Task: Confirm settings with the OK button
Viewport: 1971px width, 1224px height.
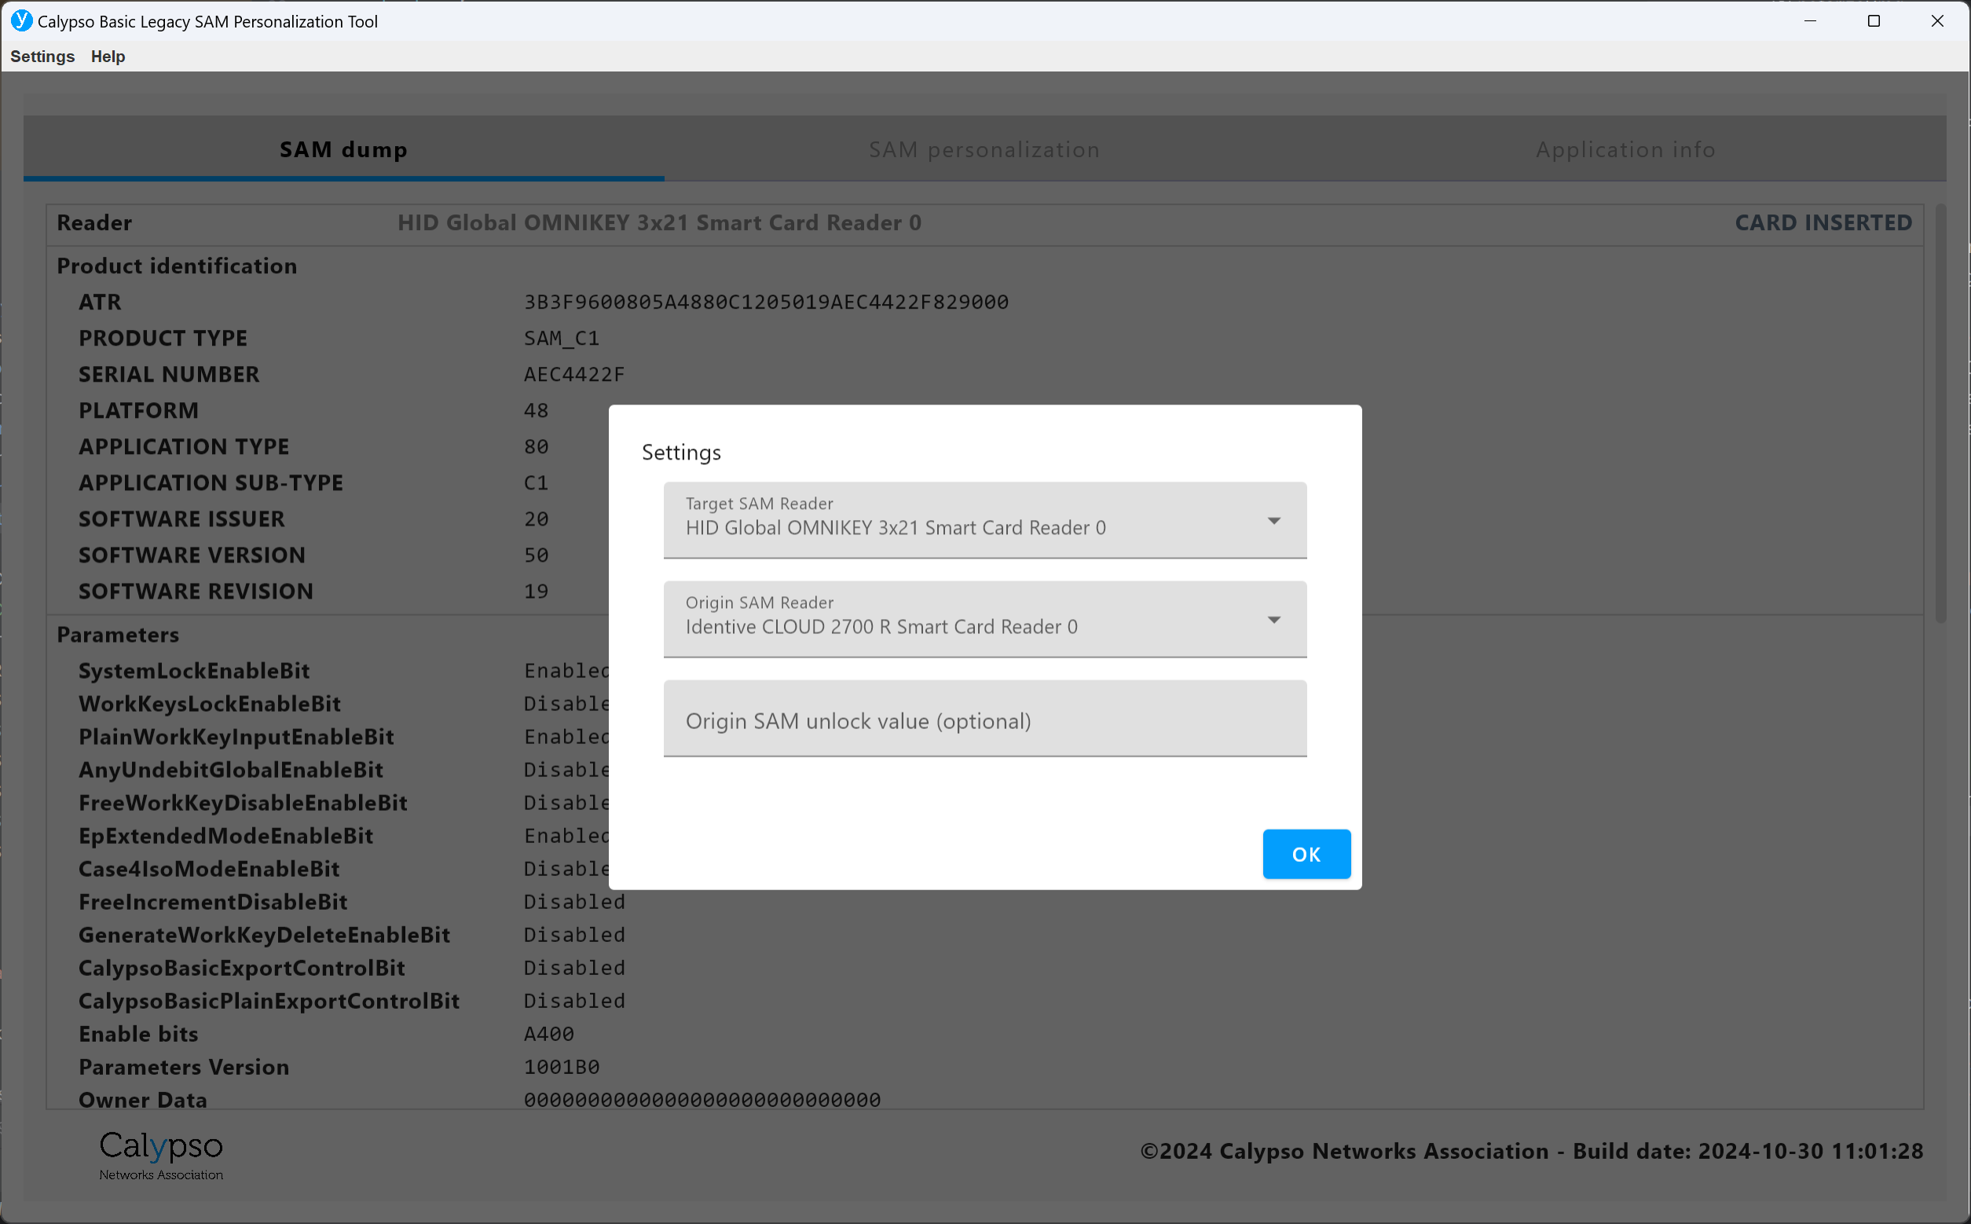Action: tap(1306, 854)
